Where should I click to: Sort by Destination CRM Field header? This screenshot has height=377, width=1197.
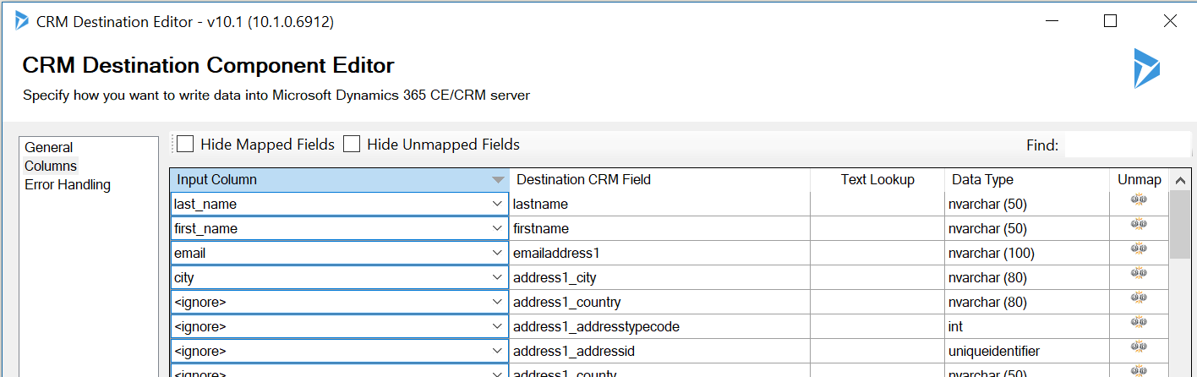(x=659, y=179)
